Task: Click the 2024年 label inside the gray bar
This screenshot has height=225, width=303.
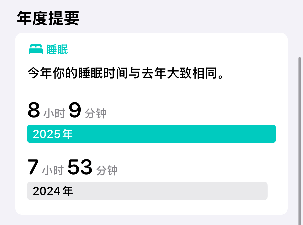Action: click(53, 191)
